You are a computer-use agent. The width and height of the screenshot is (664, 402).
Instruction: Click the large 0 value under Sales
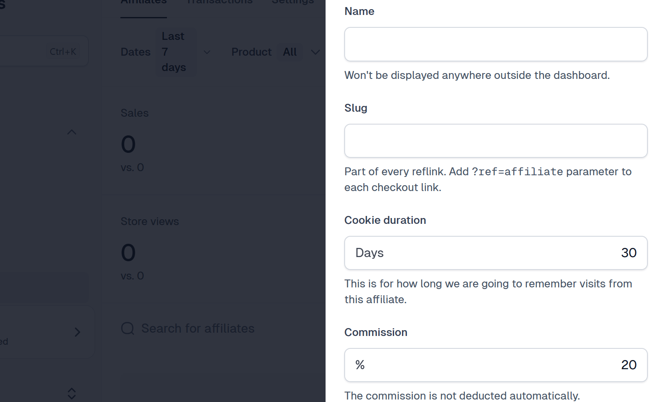[x=128, y=145]
